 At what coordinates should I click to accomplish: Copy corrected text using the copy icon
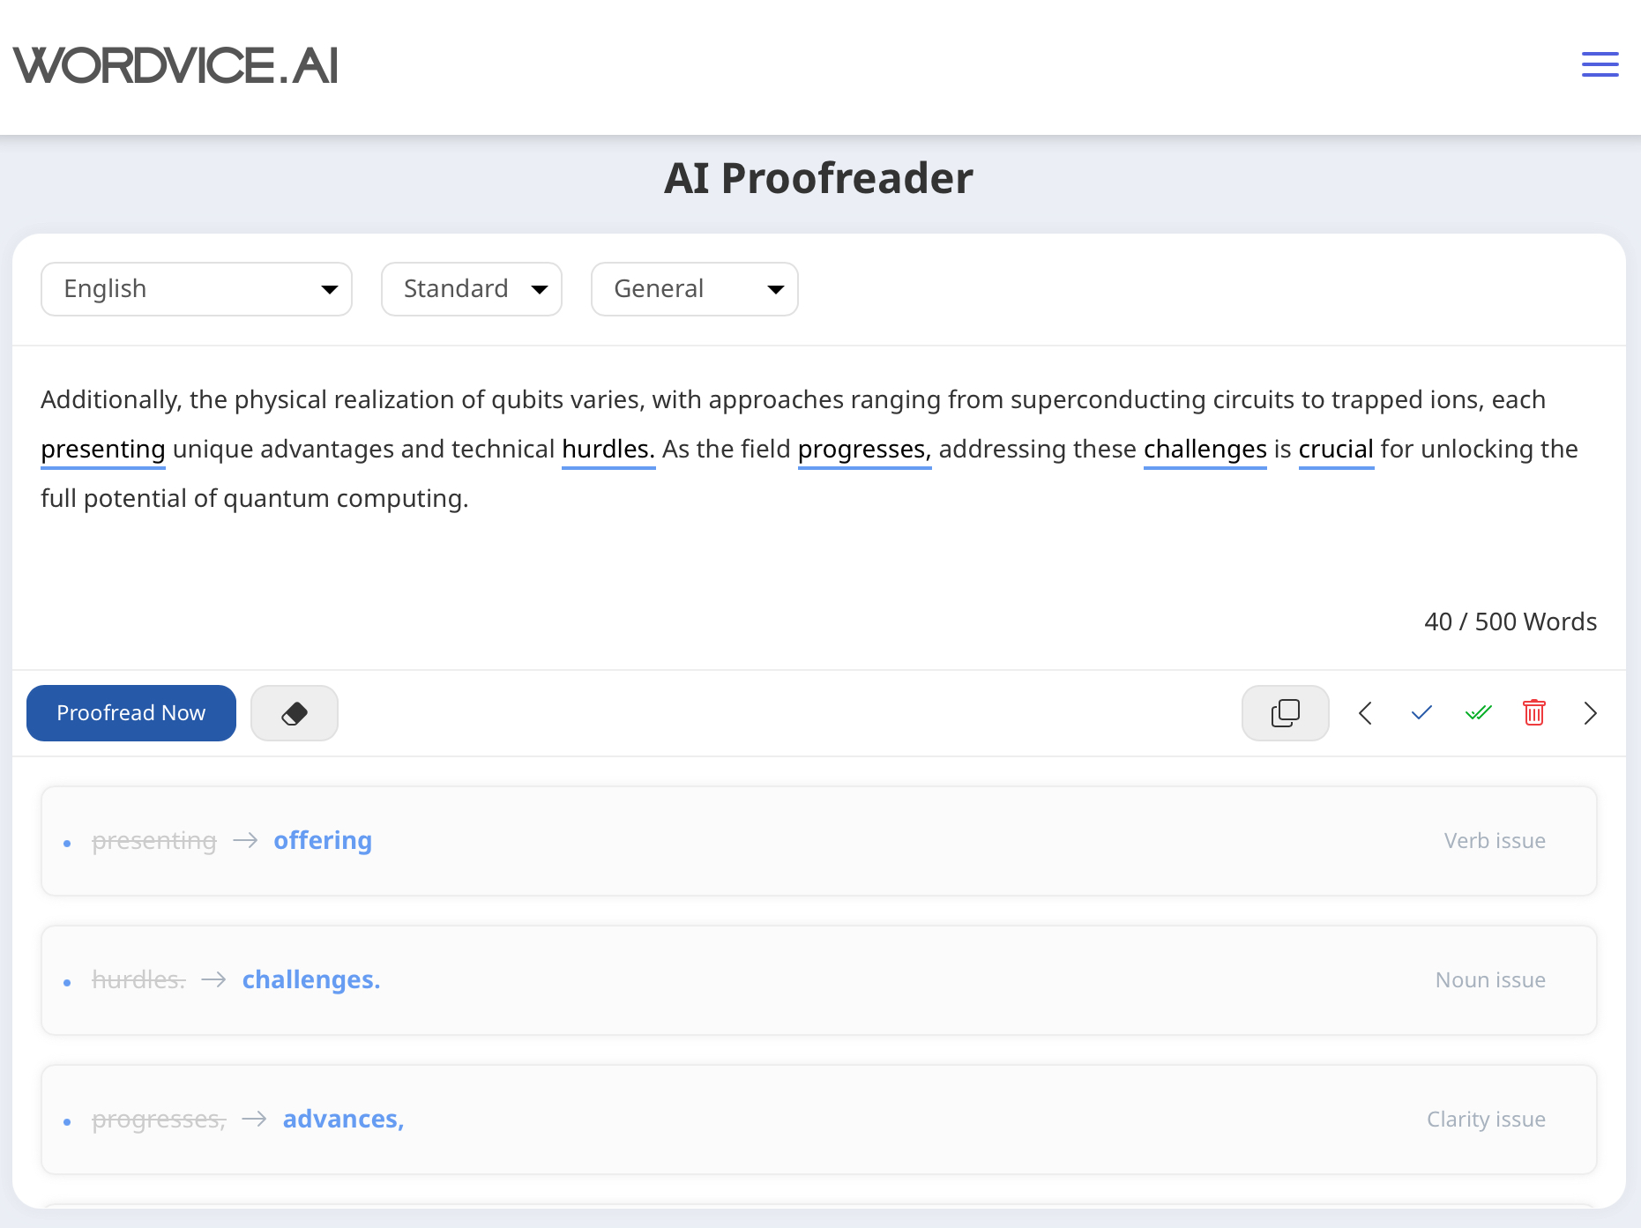coord(1285,712)
